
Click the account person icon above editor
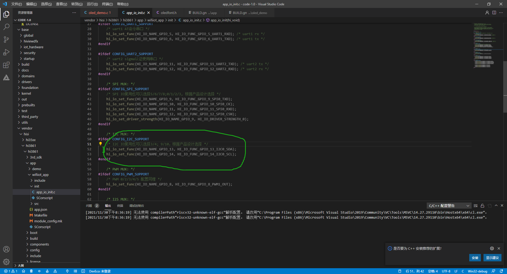tap(487, 13)
